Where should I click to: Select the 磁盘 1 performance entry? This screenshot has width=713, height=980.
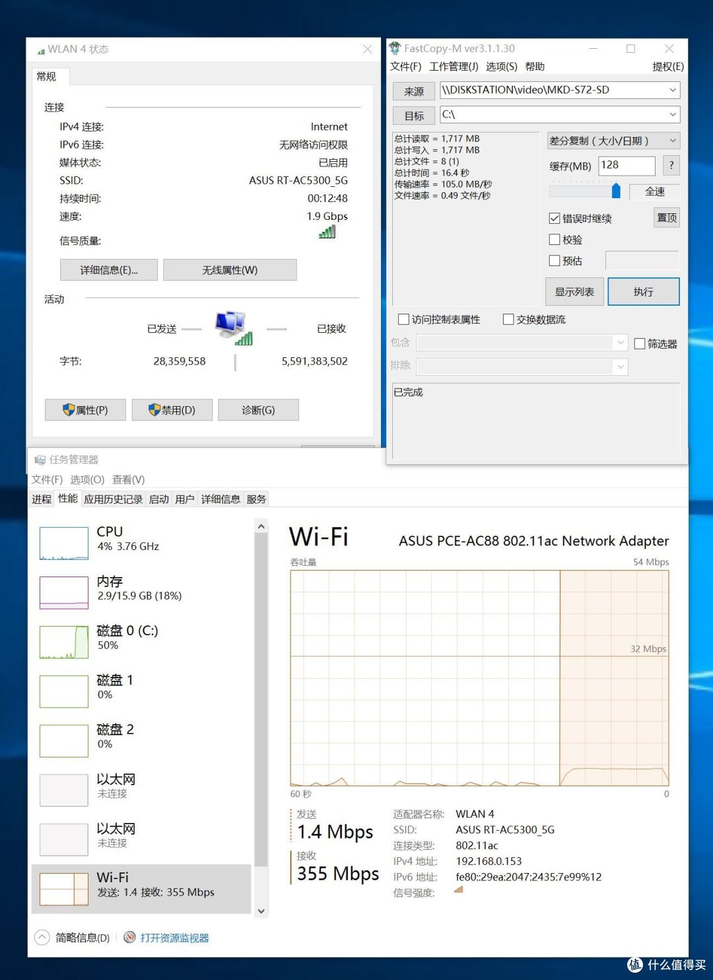pyautogui.click(x=141, y=691)
